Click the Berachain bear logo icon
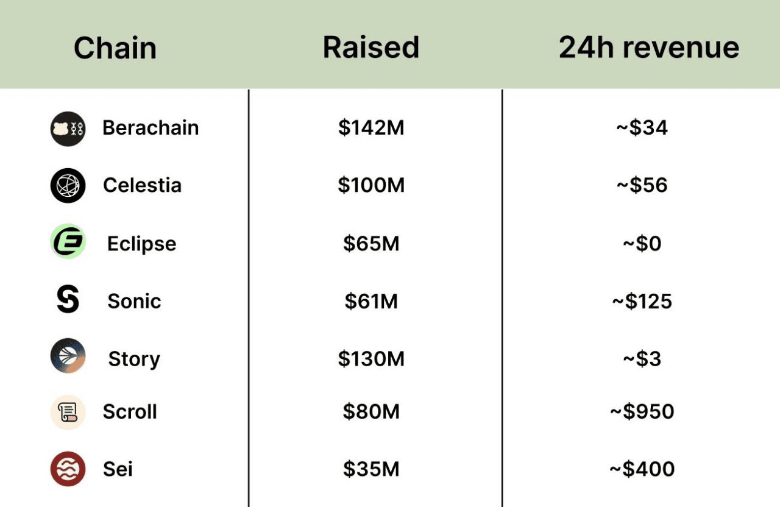Screen dimensions: 780x507 [68, 129]
